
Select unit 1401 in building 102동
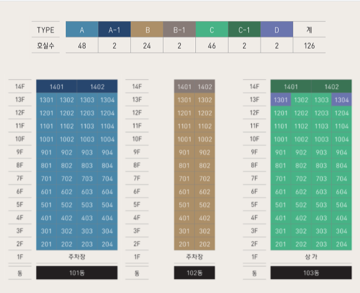point(185,87)
